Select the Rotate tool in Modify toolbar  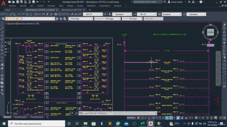(225, 47)
